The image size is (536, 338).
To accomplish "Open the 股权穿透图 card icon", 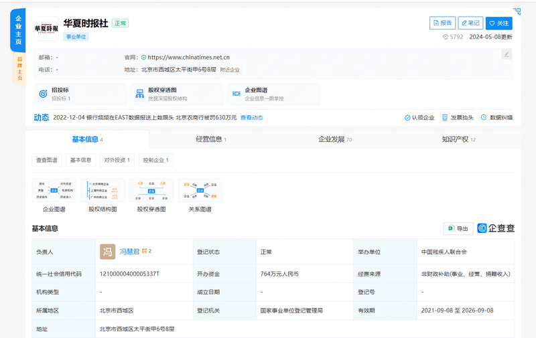I will coord(140,94).
